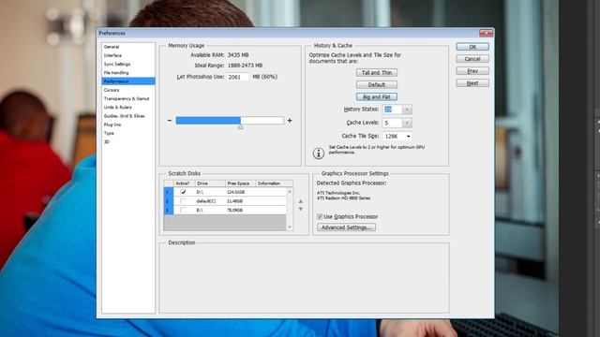Select Guides, Grid & Slices category

coord(124,116)
